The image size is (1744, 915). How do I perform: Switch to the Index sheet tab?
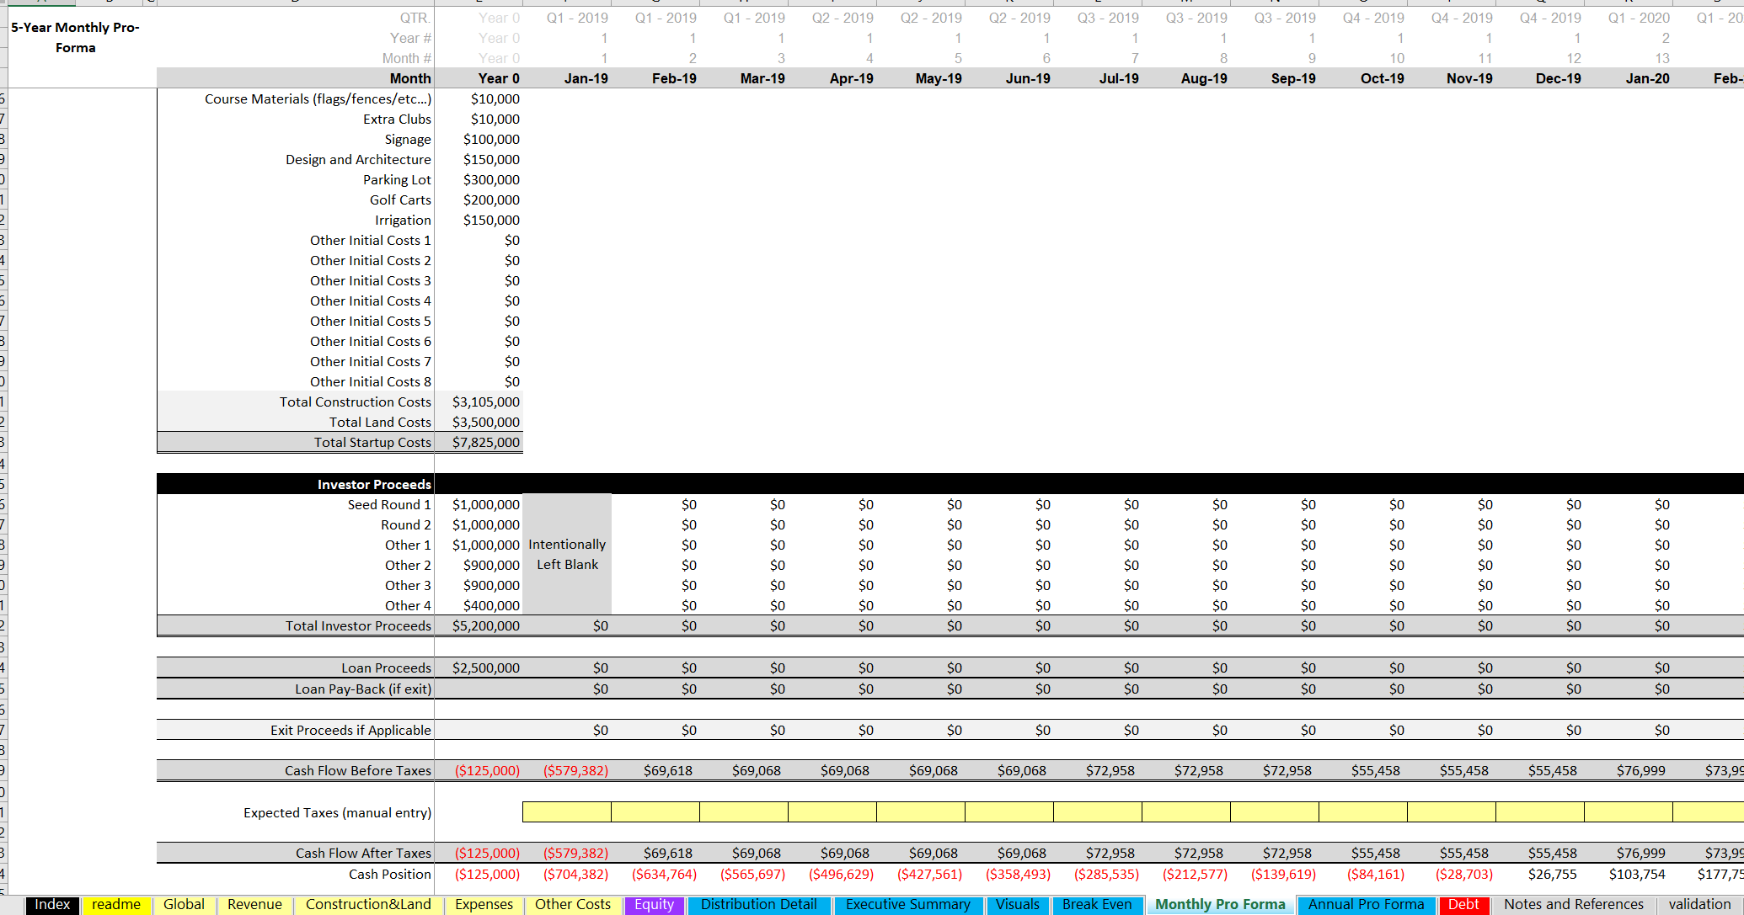[x=52, y=904]
